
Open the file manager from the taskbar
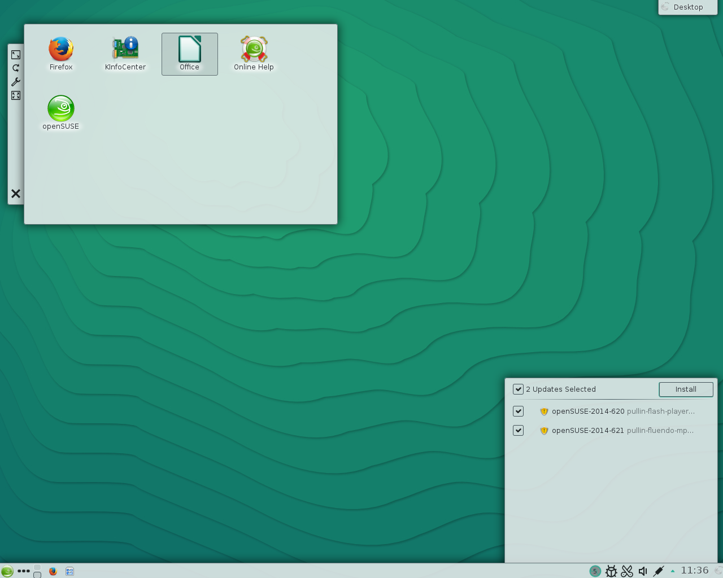69,571
